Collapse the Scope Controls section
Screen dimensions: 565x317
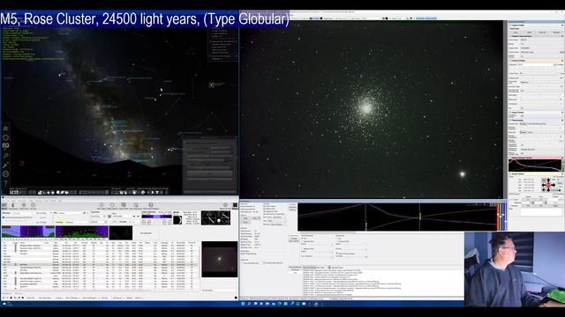(510, 174)
